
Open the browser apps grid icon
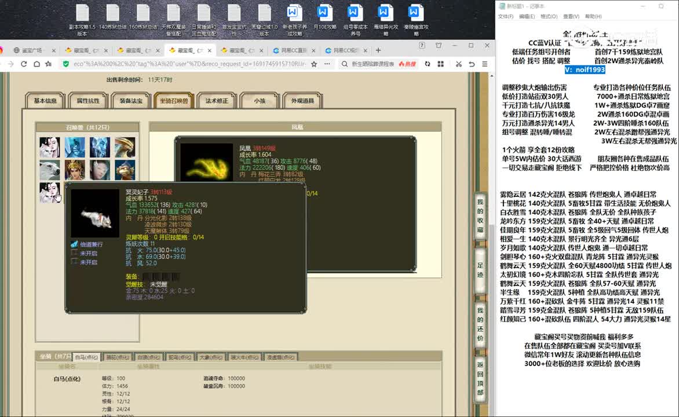click(x=440, y=64)
